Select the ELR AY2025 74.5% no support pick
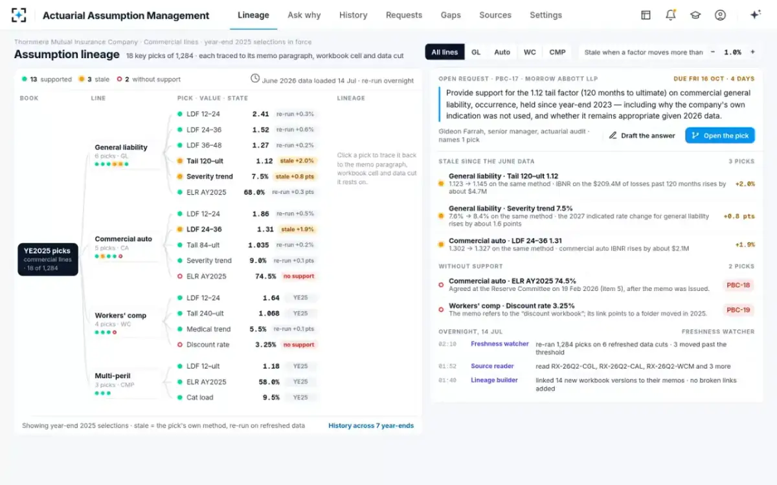777x485 pixels. tap(248, 276)
